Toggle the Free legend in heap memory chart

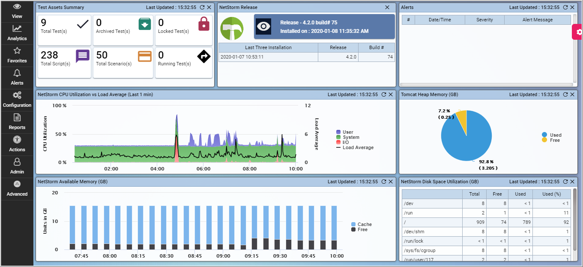coord(551,140)
